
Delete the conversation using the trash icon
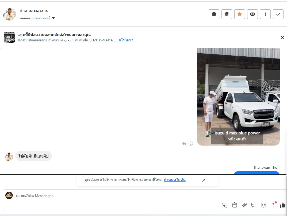[227, 14]
